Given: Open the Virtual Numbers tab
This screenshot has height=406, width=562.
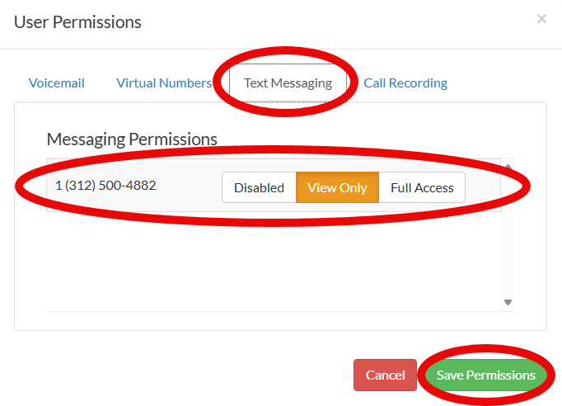Looking at the screenshot, I should point(164,83).
